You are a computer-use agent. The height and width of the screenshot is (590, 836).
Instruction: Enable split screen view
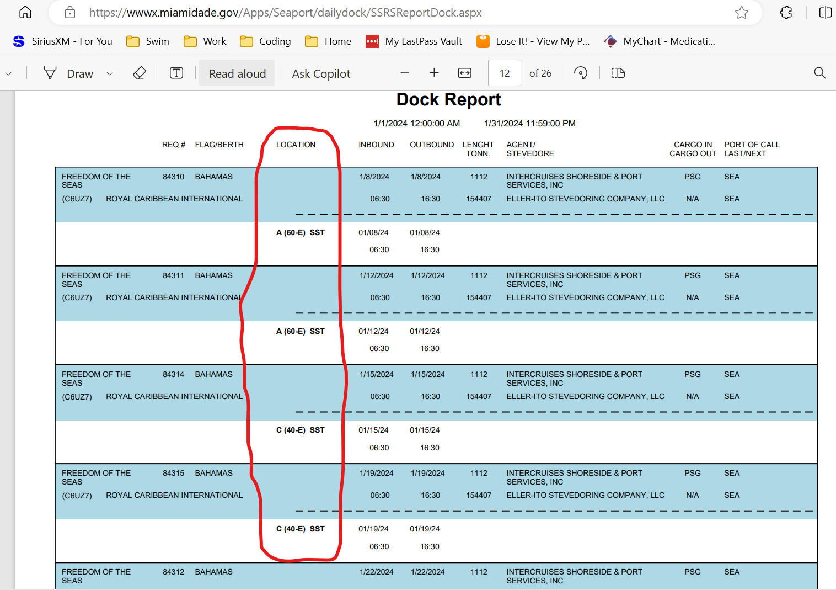825,12
